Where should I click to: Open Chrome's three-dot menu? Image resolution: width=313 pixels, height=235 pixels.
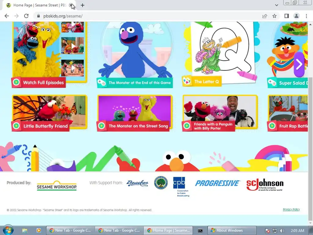[x=306, y=16]
